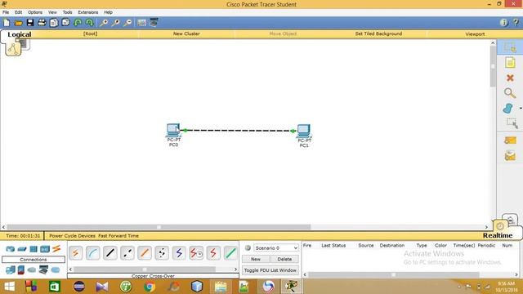Open the View menu

52,12
